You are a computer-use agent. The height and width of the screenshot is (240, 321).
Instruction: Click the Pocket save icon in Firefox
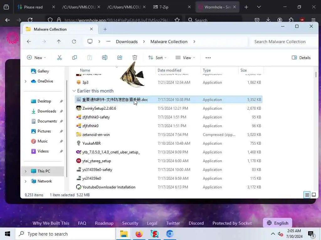tap(257, 20)
